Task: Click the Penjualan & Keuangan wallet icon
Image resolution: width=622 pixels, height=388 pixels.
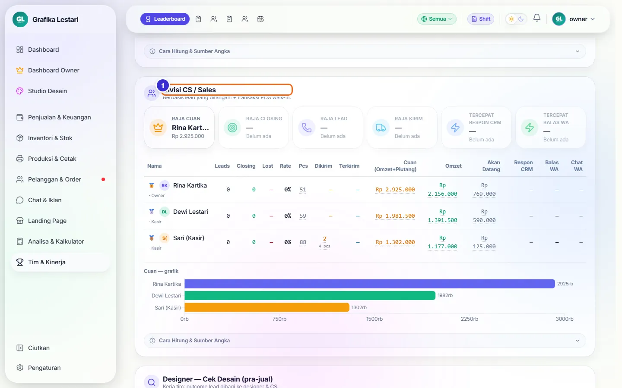Action: pyautogui.click(x=20, y=117)
